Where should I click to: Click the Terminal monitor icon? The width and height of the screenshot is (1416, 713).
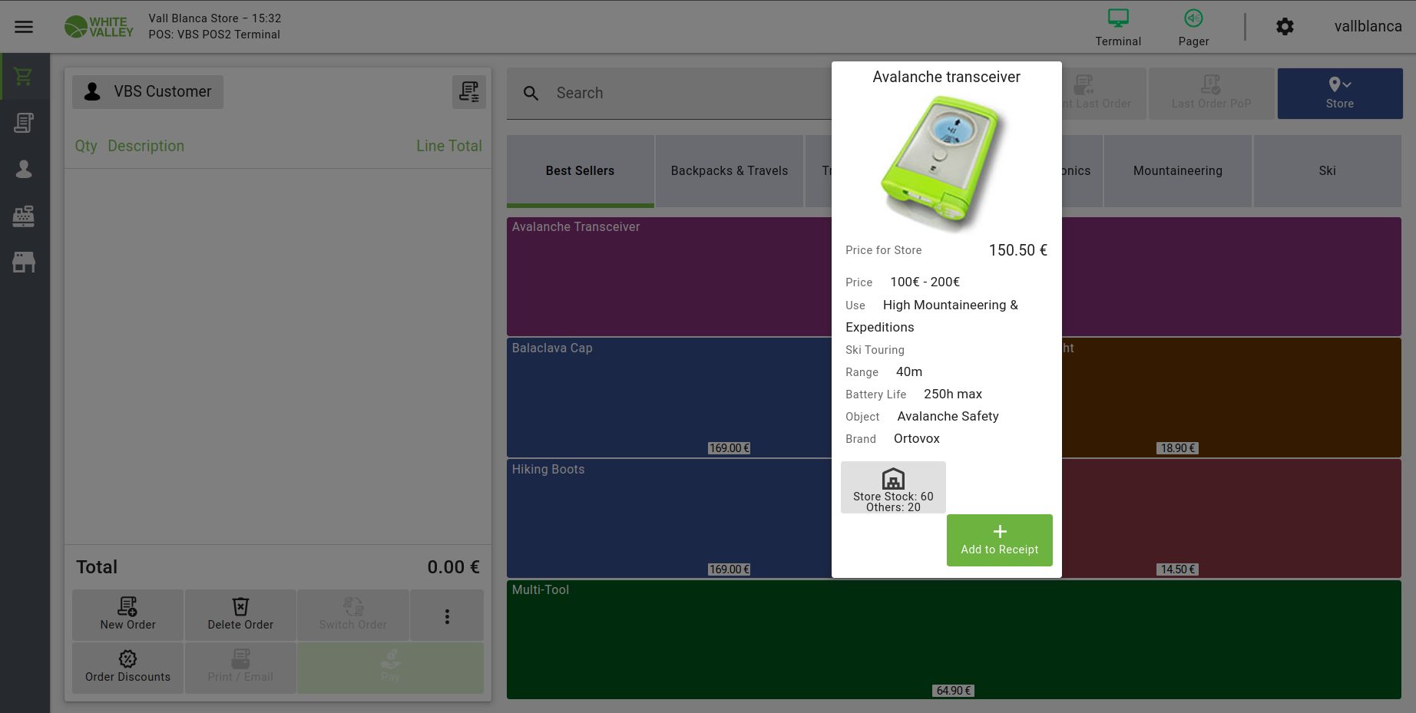click(1117, 19)
